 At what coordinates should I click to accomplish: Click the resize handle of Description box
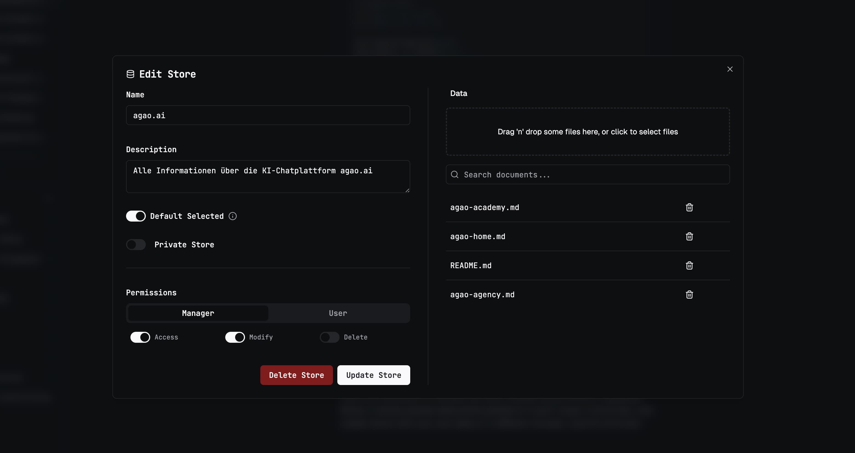click(407, 190)
